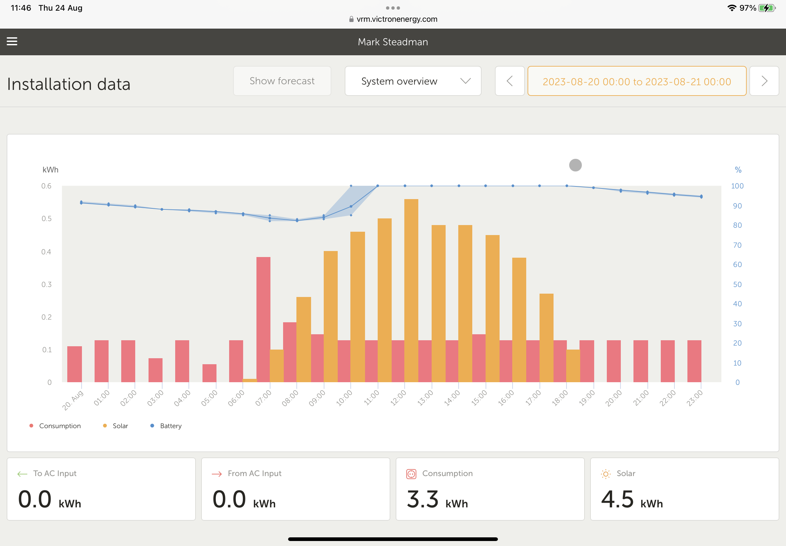Click the To AC Input arrow icon
Screen dimensions: 786x546
22,474
